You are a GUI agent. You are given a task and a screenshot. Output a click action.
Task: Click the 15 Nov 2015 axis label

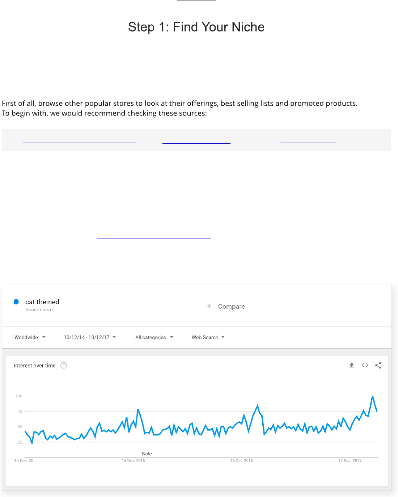pyautogui.click(x=133, y=460)
